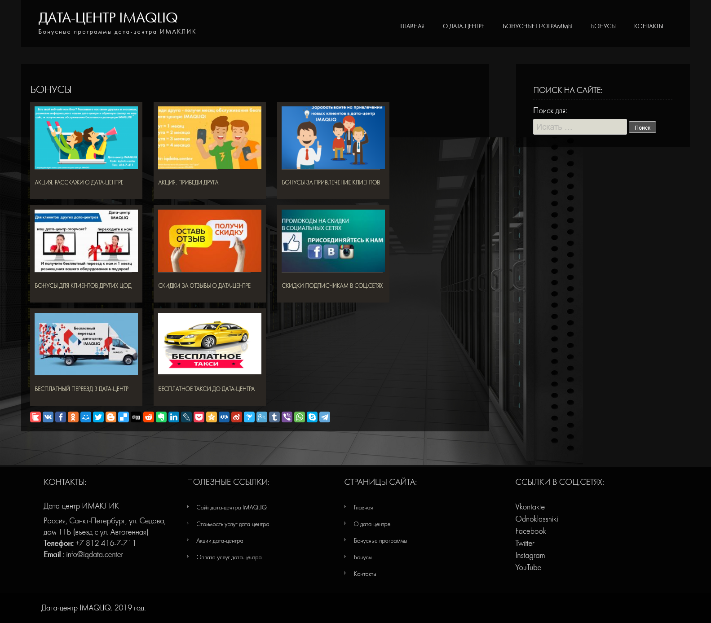Share page on Tumblr icon
This screenshot has height=623, width=711.
tap(274, 417)
